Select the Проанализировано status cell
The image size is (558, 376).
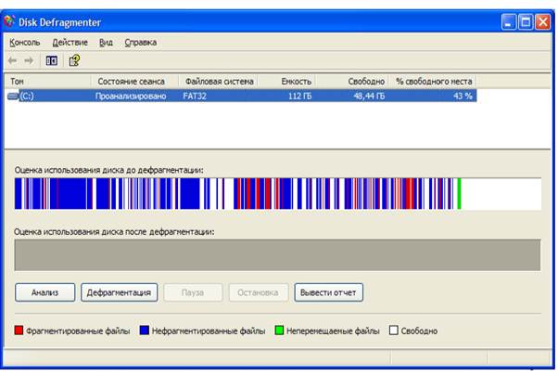tap(131, 96)
